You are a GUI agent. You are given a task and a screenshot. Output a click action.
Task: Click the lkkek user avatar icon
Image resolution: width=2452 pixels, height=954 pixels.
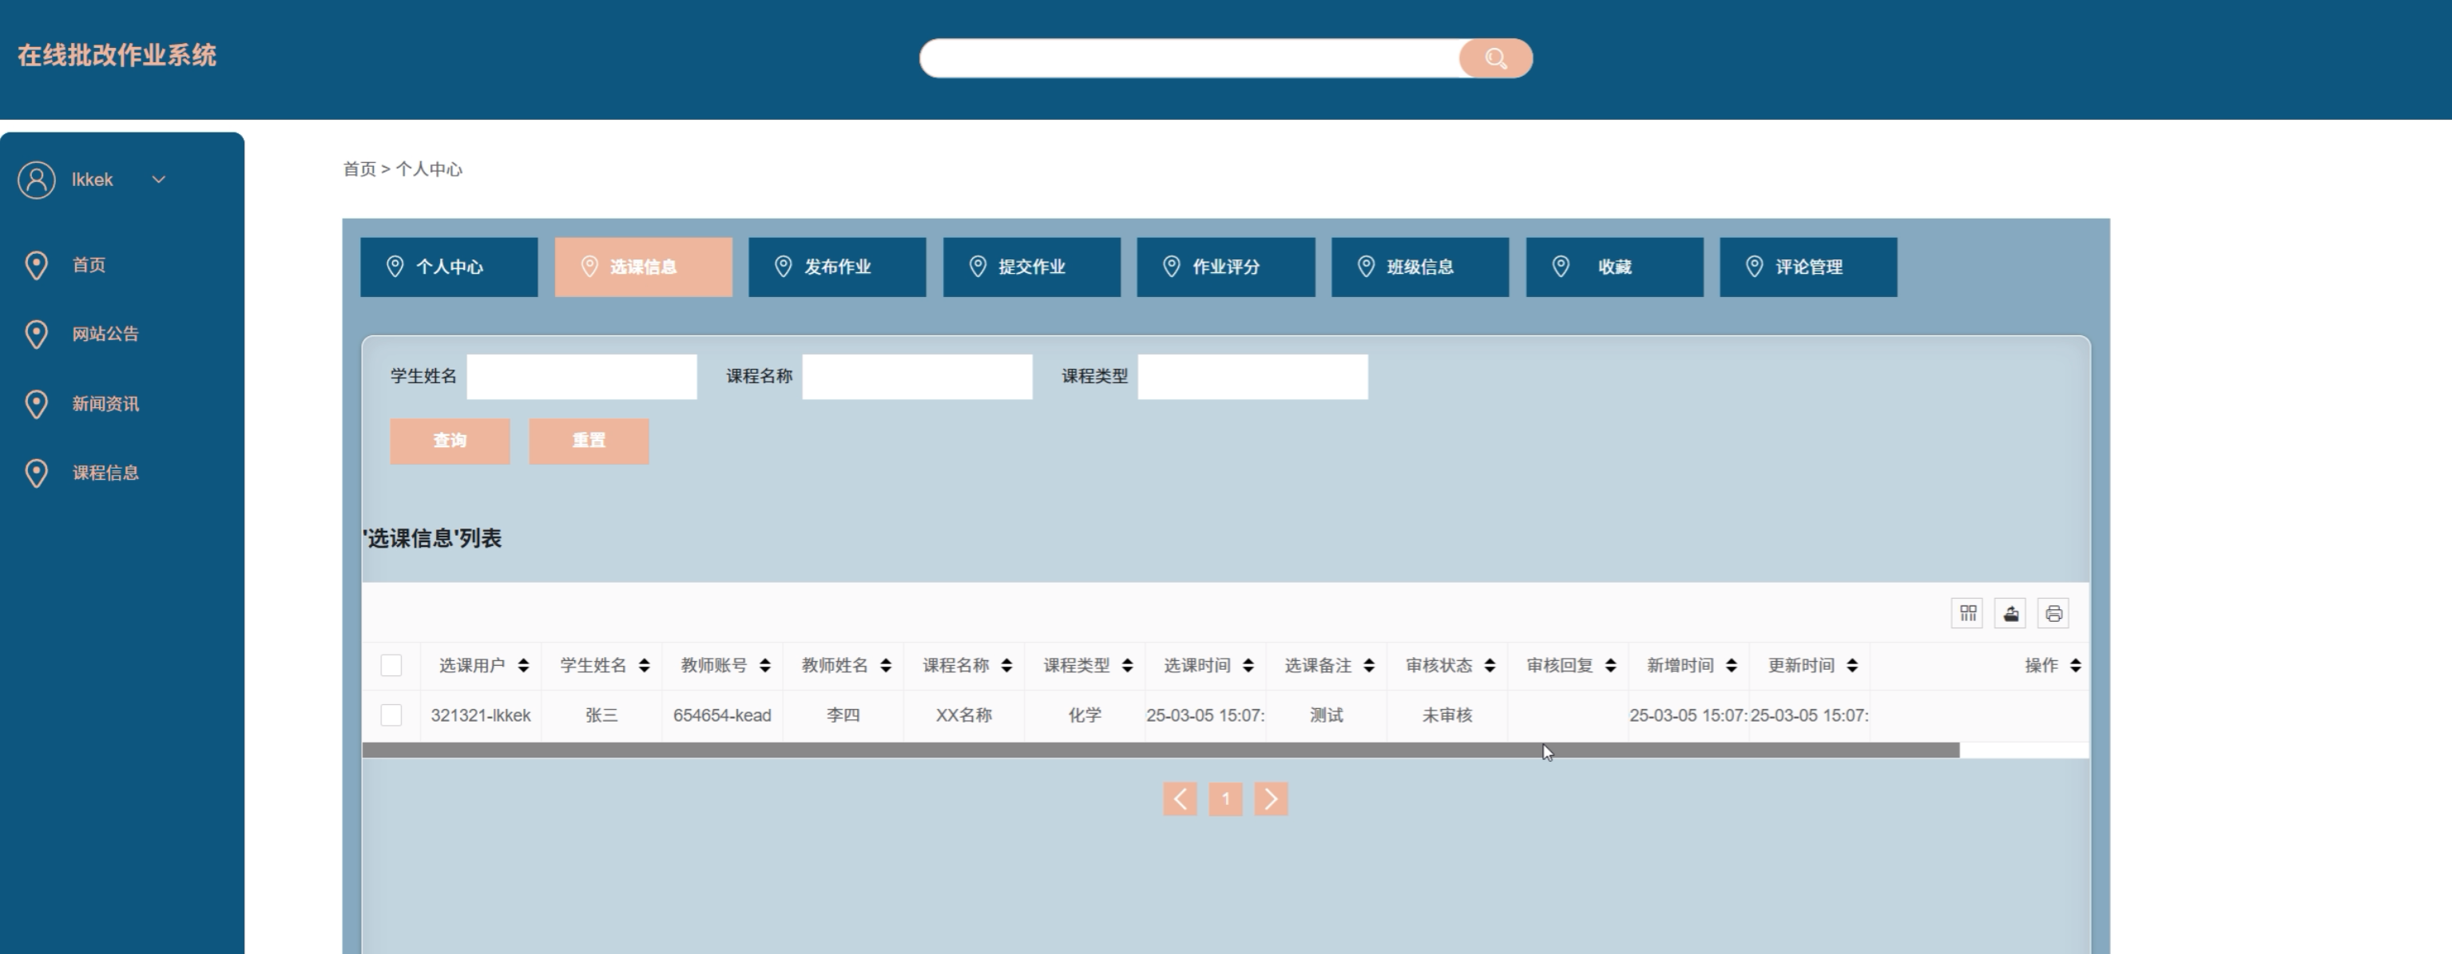[36, 180]
